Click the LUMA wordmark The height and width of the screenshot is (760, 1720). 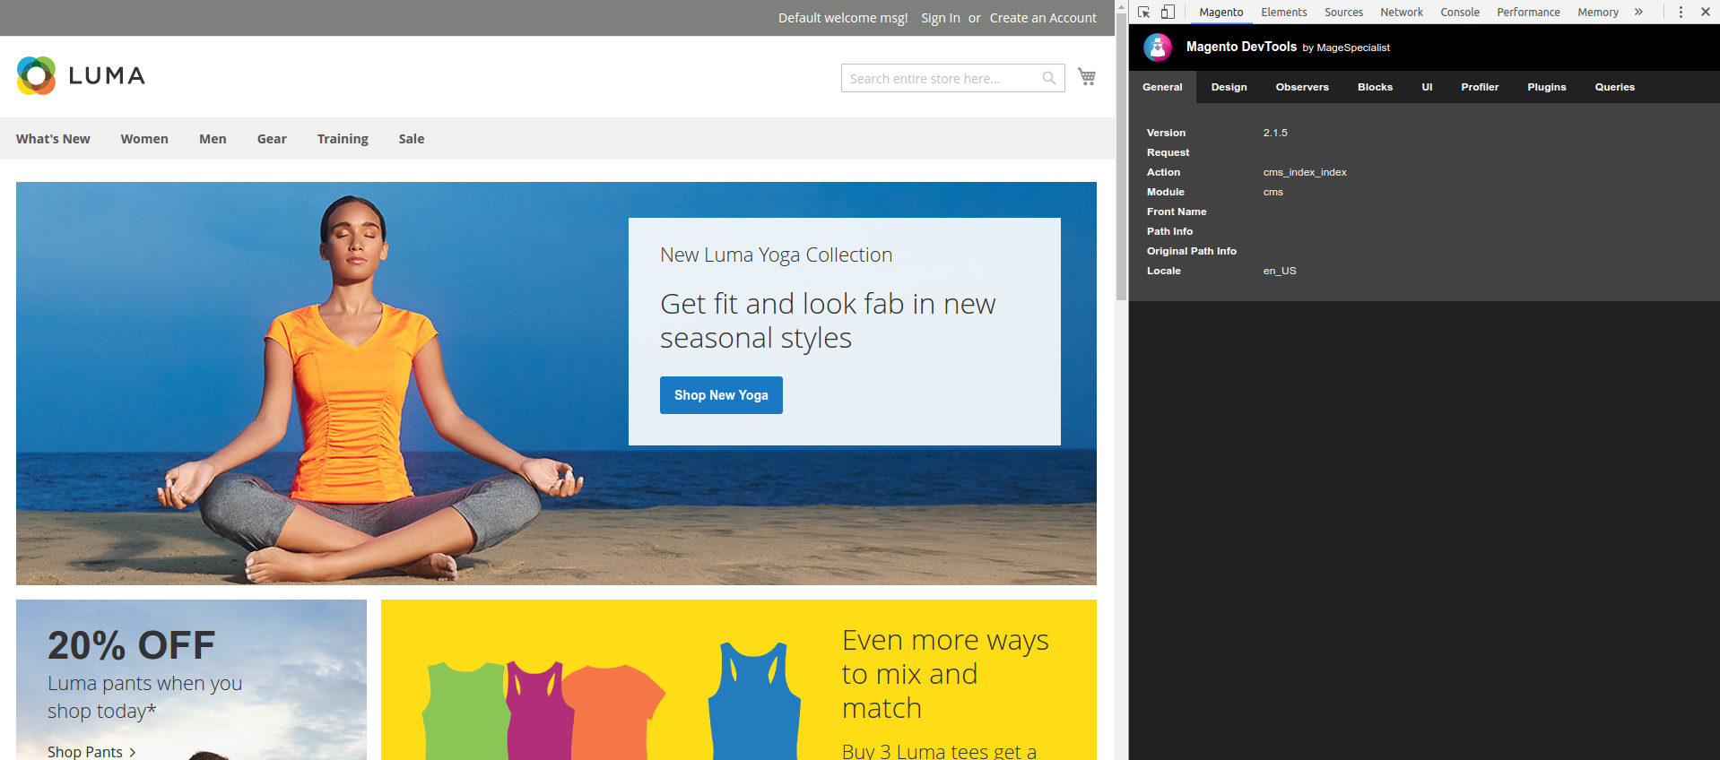[107, 76]
